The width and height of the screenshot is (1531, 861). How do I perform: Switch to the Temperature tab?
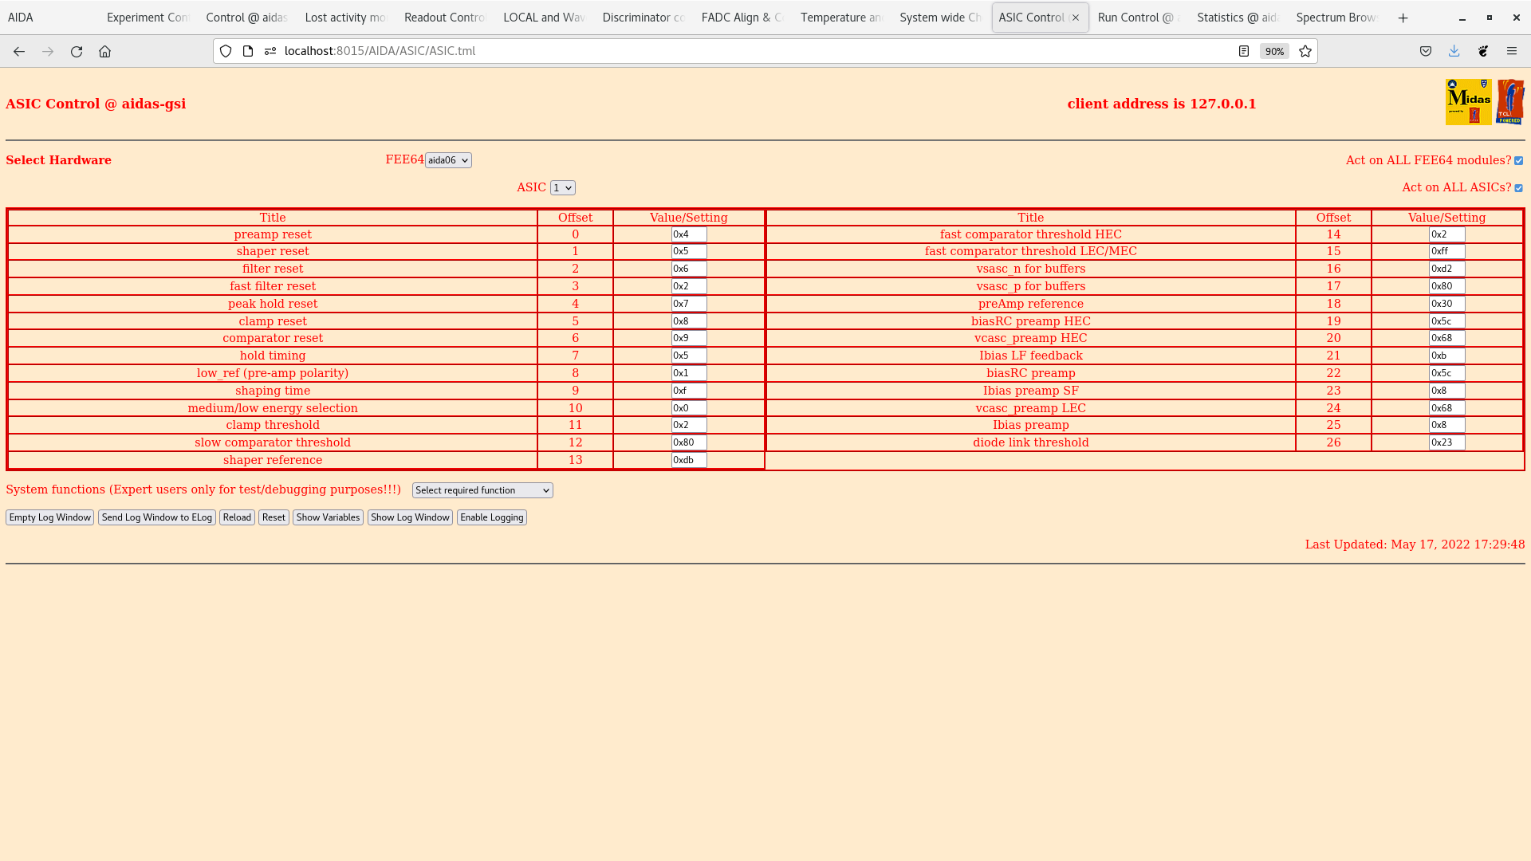(x=841, y=18)
